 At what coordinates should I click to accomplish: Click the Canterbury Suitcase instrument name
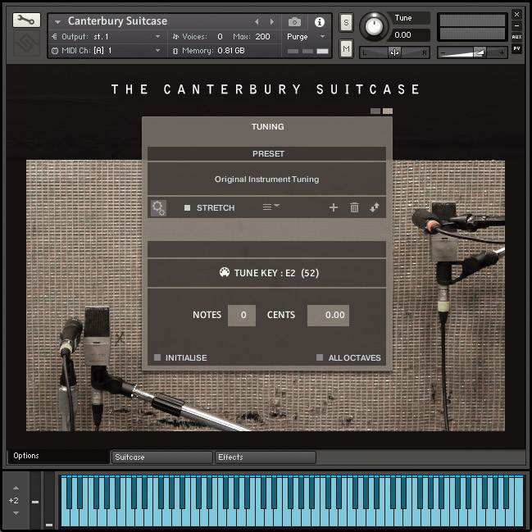(117, 21)
